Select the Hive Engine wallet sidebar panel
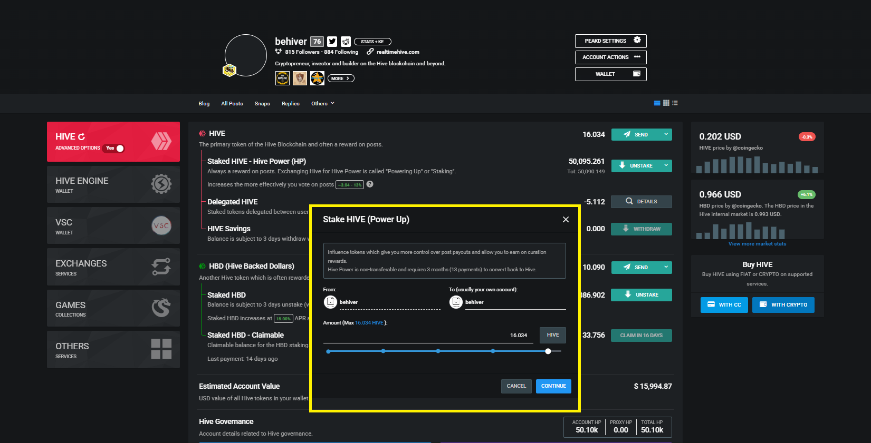This screenshot has height=443, width=871. (x=113, y=184)
